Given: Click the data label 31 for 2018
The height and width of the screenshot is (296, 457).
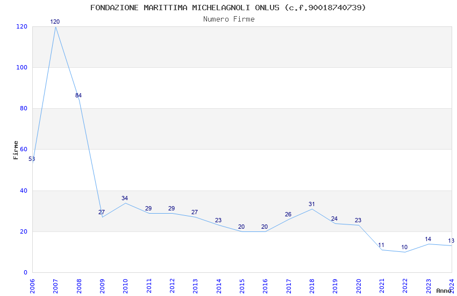Looking at the screenshot, I should coord(311,204).
